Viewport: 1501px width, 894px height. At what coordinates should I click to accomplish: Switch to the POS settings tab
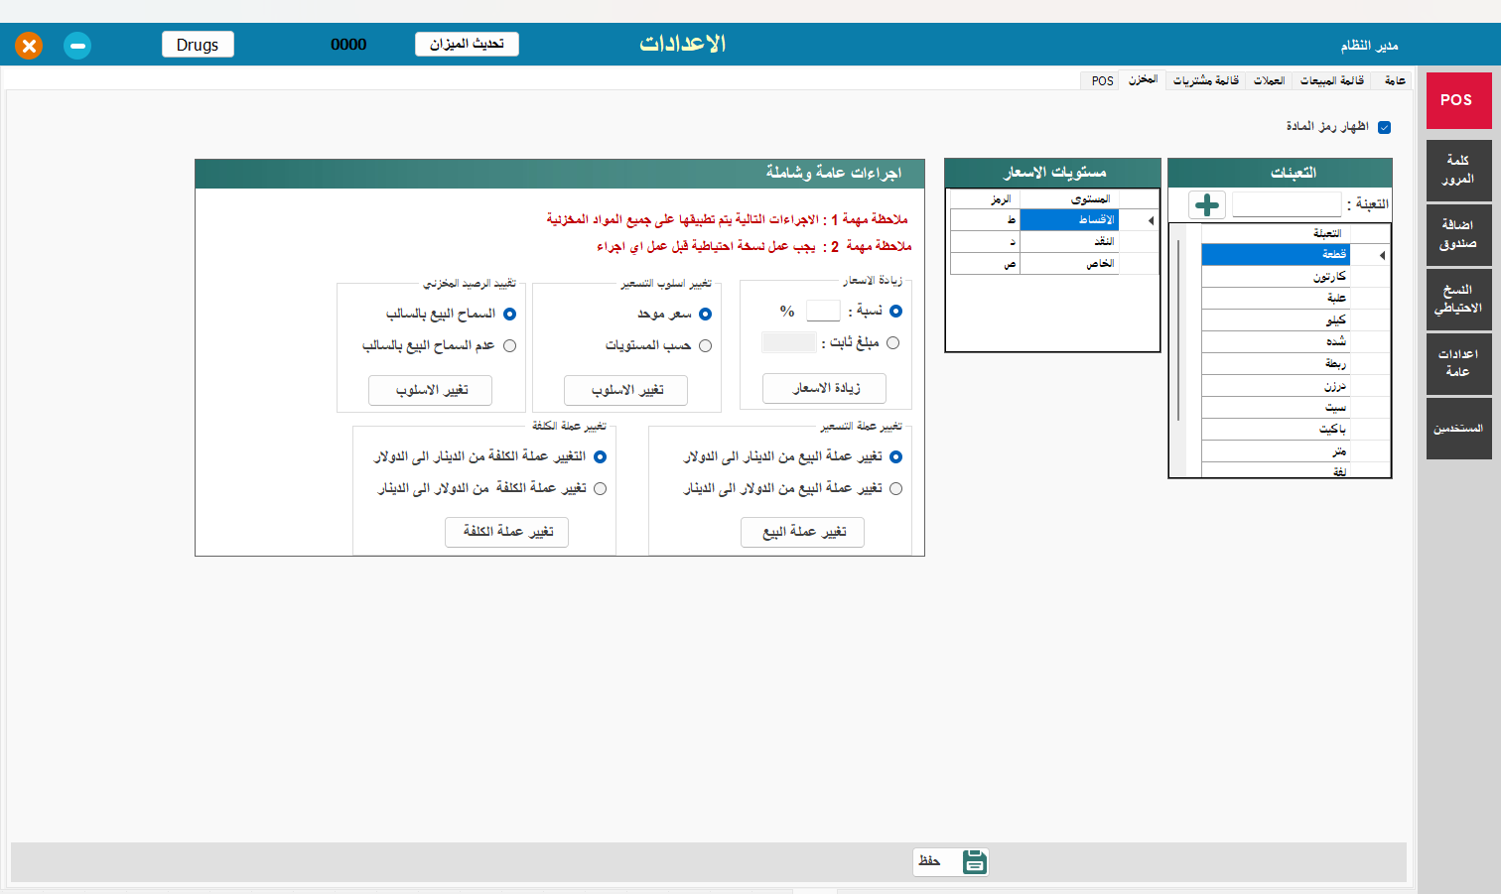(1102, 80)
